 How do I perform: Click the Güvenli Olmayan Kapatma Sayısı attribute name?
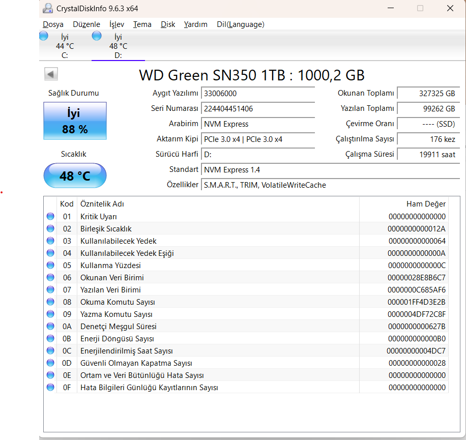[136, 363]
